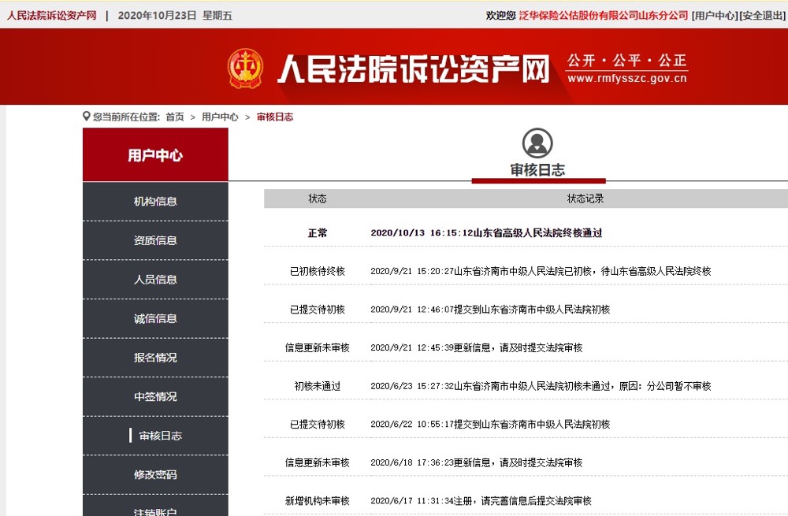The width and height of the screenshot is (788, 516).
Task: Click 初核未通过 status cell
Action: (318, 386)
